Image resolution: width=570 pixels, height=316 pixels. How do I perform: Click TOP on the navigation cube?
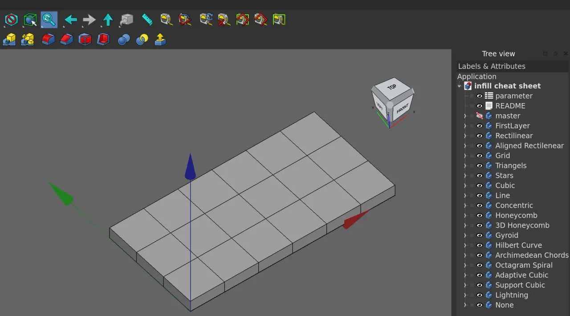(392, 87)
